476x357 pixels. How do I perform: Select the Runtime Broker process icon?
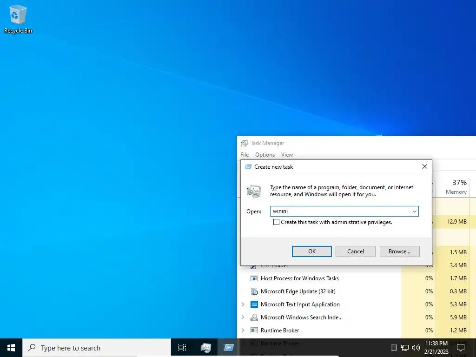point(254,331)
